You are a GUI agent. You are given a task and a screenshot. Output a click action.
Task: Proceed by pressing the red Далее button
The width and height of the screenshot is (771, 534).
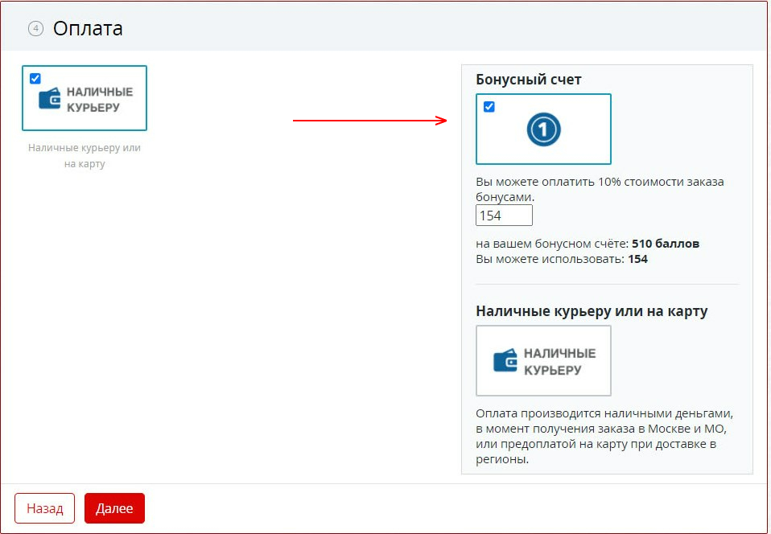point(114,508)
